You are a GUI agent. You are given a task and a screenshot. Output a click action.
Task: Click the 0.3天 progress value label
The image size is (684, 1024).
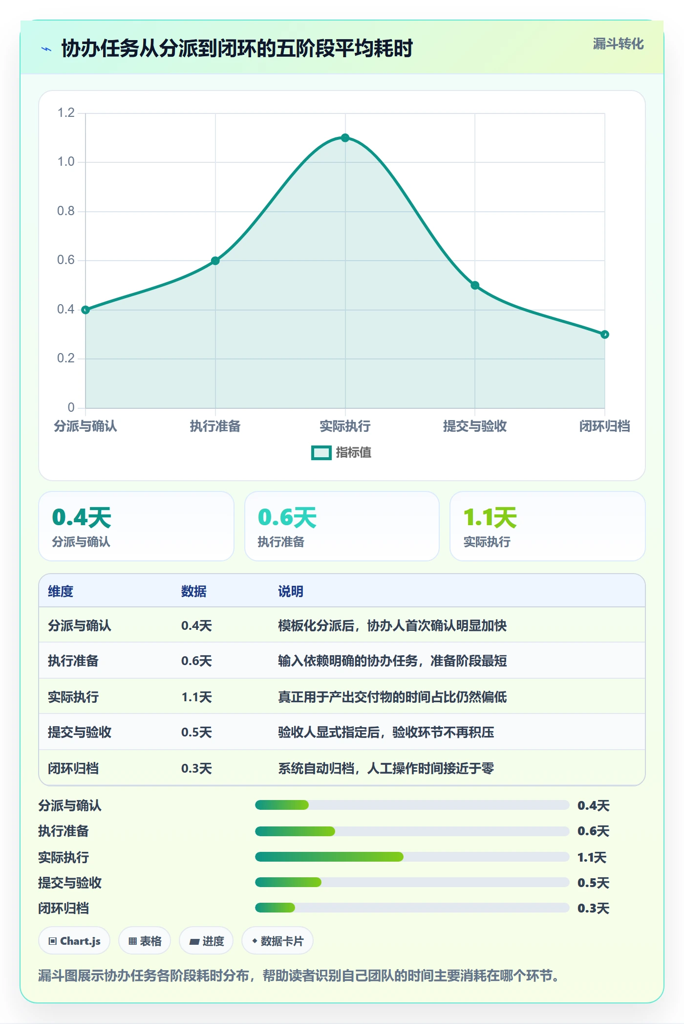tap(593, 908)
